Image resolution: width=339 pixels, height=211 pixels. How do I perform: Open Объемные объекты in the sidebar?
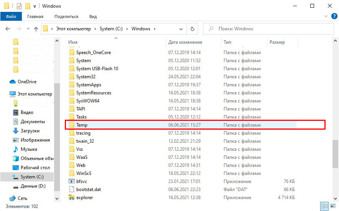(x=33, y=158)
